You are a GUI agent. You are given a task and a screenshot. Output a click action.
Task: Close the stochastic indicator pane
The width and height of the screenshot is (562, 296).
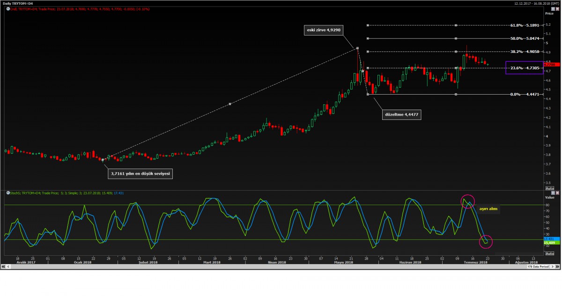click(x=557, y=193)
